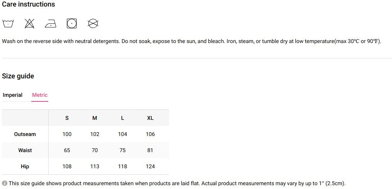Click the Care instructions heading
Screen dimensions: 392x189
tap(29, 5)
